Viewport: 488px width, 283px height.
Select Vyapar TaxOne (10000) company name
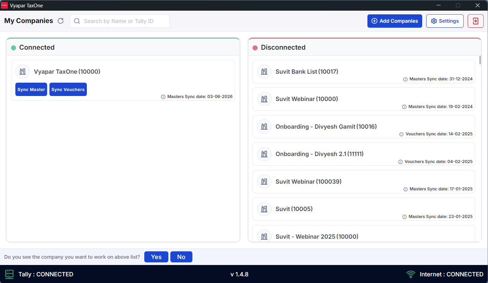click(67, 72)
